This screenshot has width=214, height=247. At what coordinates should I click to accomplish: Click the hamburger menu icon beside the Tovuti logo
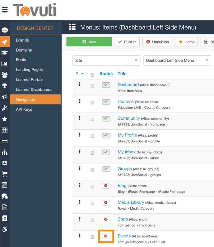pos(5,10)
